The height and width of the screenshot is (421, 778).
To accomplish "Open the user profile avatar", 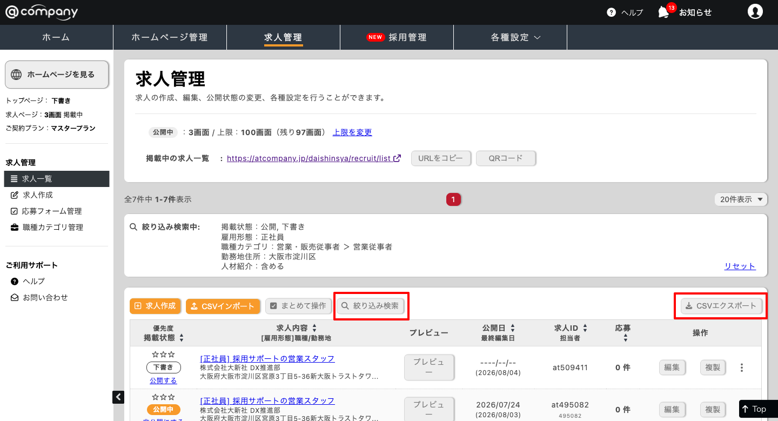I will [755, 11].
